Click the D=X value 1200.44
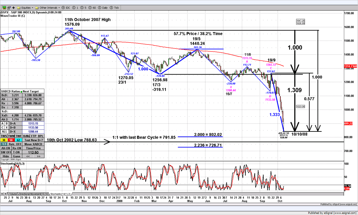The height and width of the screenshot is (215, 358). [x=33, y=131]
